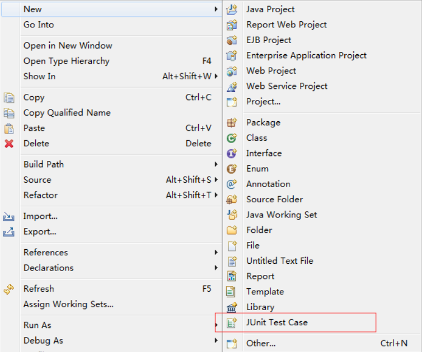Select the new Class icon
Image resolution: width=422 pixels, height=352 pixels.
[232, 138]
